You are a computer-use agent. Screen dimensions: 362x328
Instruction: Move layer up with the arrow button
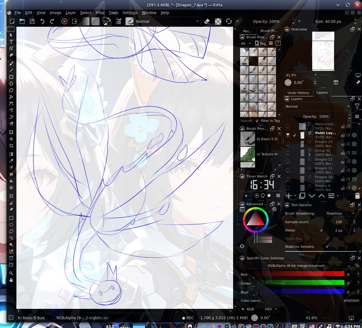click(322, 196)
